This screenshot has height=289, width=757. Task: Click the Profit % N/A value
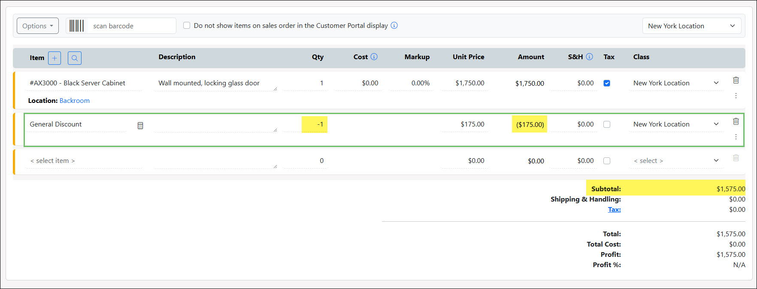pyautogui.click(x=739, y=265)
